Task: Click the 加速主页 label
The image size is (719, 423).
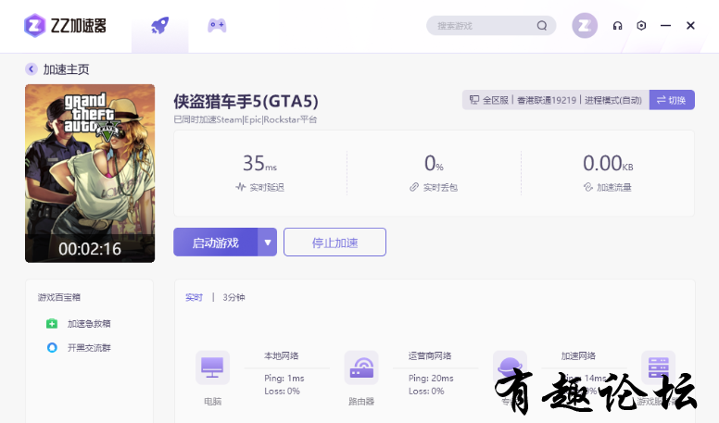Action: pyautogui.click(x=66, y=69)
